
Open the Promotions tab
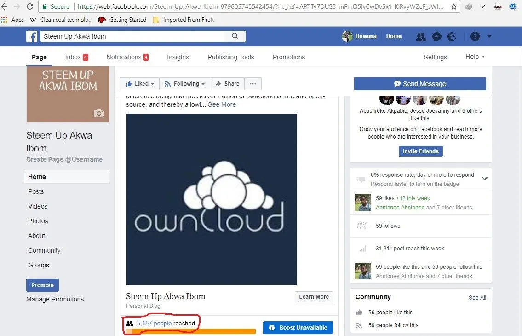[x=289, y=57]
